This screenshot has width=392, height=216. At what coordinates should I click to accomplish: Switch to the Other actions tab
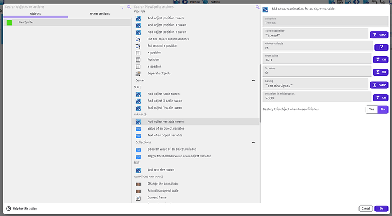click(x=100, y=14)
